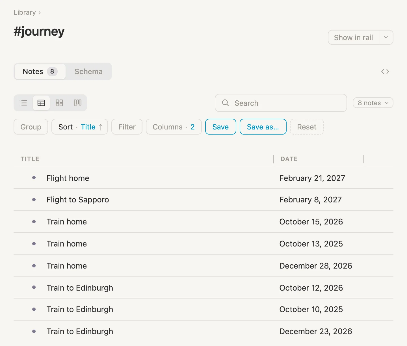Open the Columns chooser

coord(174,127)
